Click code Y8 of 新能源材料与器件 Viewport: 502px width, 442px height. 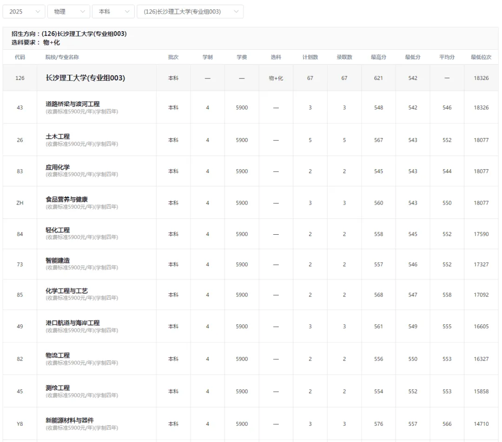click(x=20, y=424)
